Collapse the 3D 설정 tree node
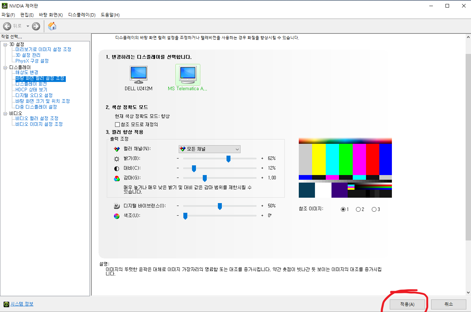The height and width of the screenshot is (312, 471). click(5, 44)
